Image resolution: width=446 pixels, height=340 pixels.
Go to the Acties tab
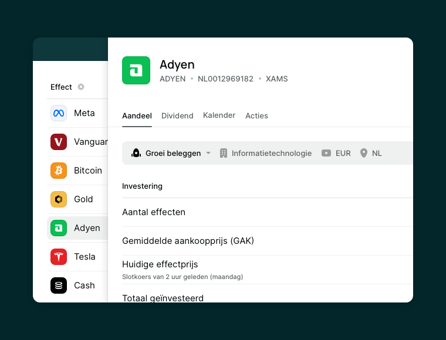(256, 116)
